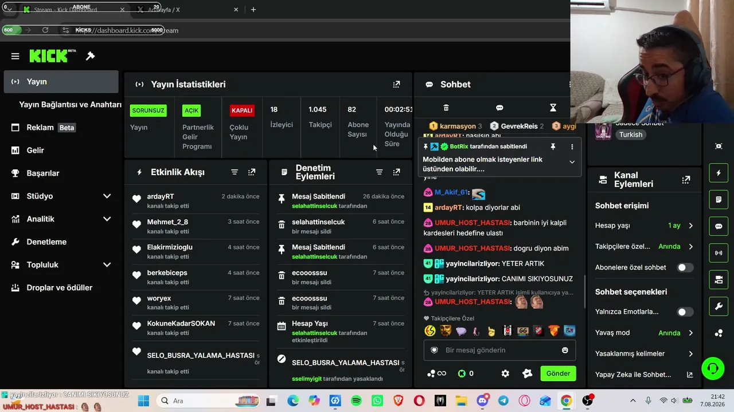This screenshot has height=412, width=734.
Task: Click the woryex follower entry
Action: point(196,303)
